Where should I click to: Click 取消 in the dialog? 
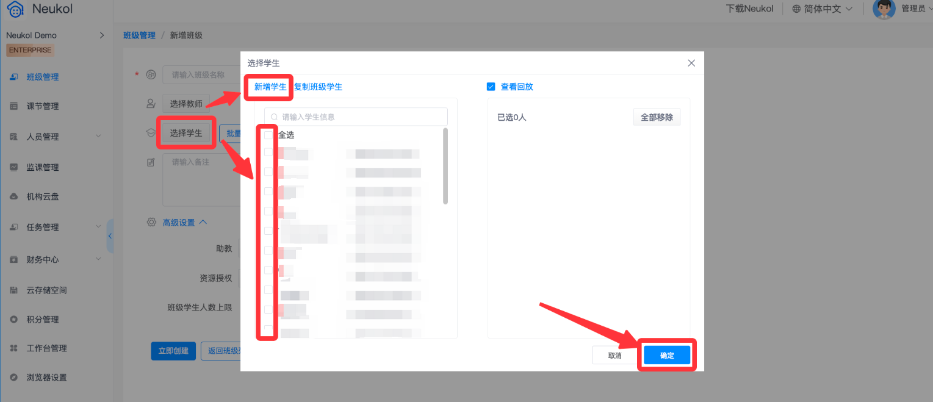click(x=615, y=355)
